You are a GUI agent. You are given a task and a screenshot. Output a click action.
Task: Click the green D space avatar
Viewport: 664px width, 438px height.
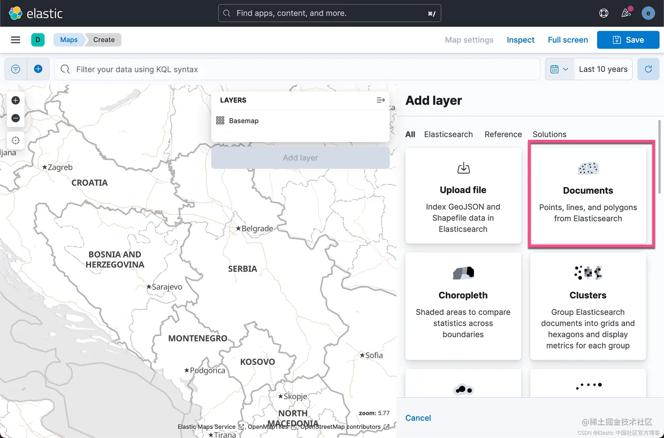[x=38, y=40]
